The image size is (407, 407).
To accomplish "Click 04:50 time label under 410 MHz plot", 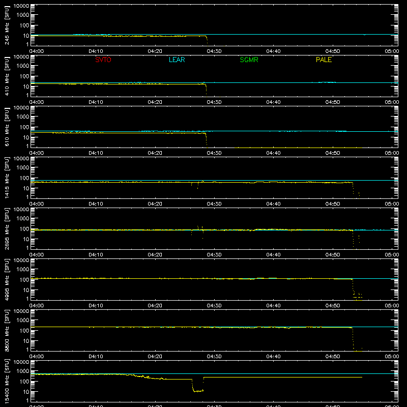I will tap(333, 102).
